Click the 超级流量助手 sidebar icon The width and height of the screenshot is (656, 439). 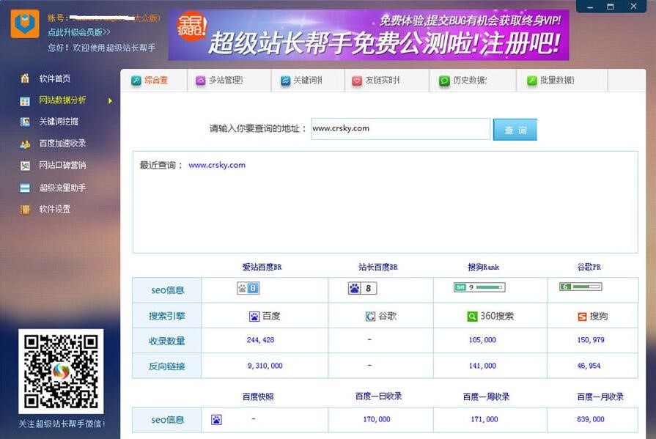pos(25,188)
